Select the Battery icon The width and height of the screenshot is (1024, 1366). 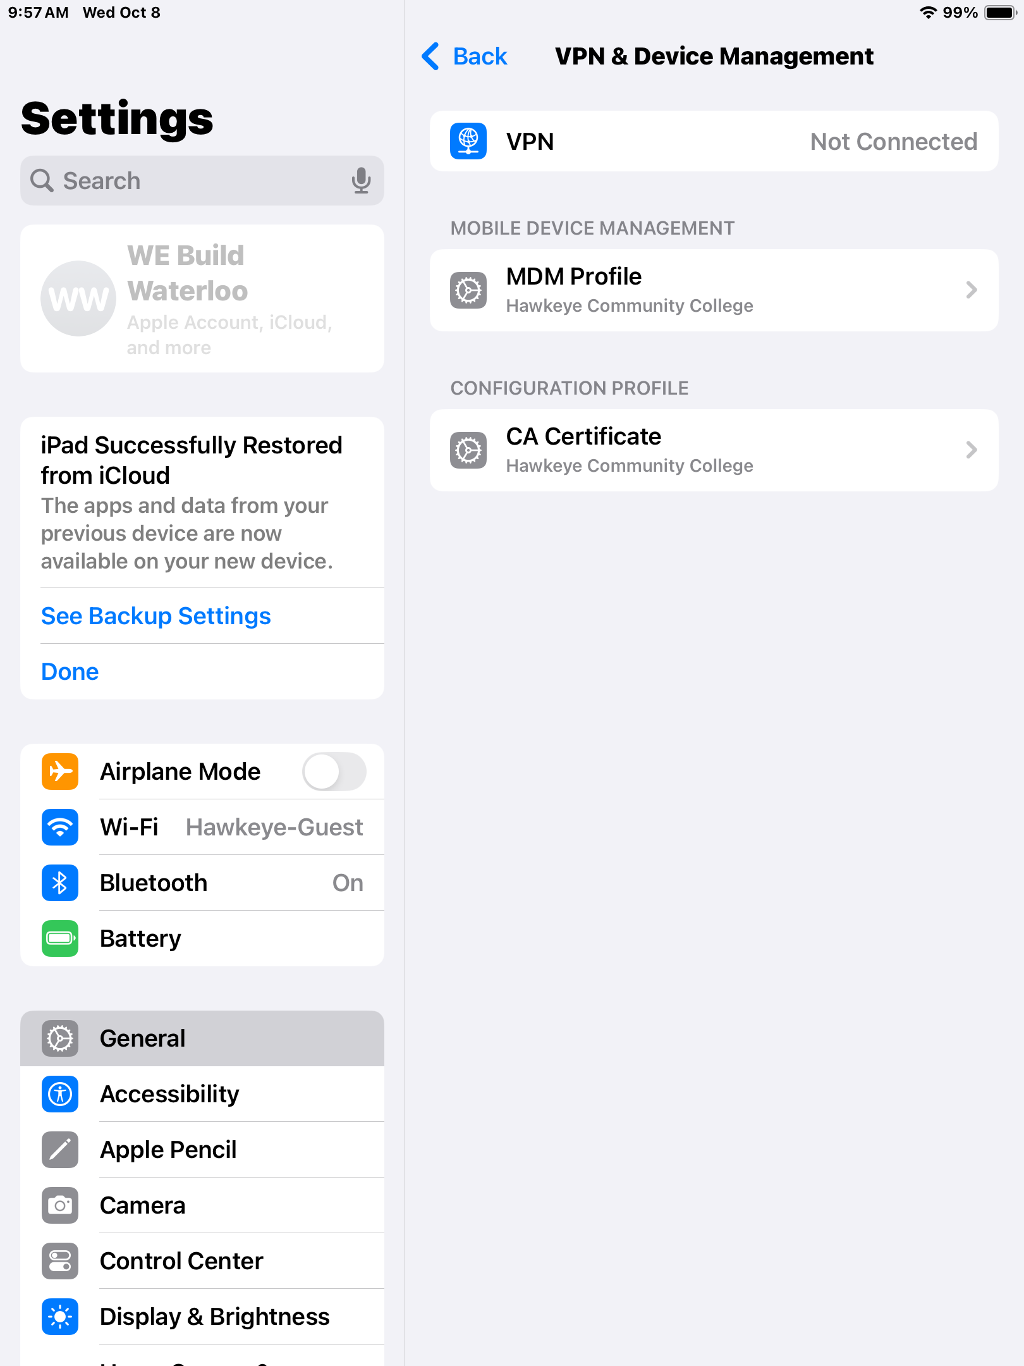click(60, 938)
